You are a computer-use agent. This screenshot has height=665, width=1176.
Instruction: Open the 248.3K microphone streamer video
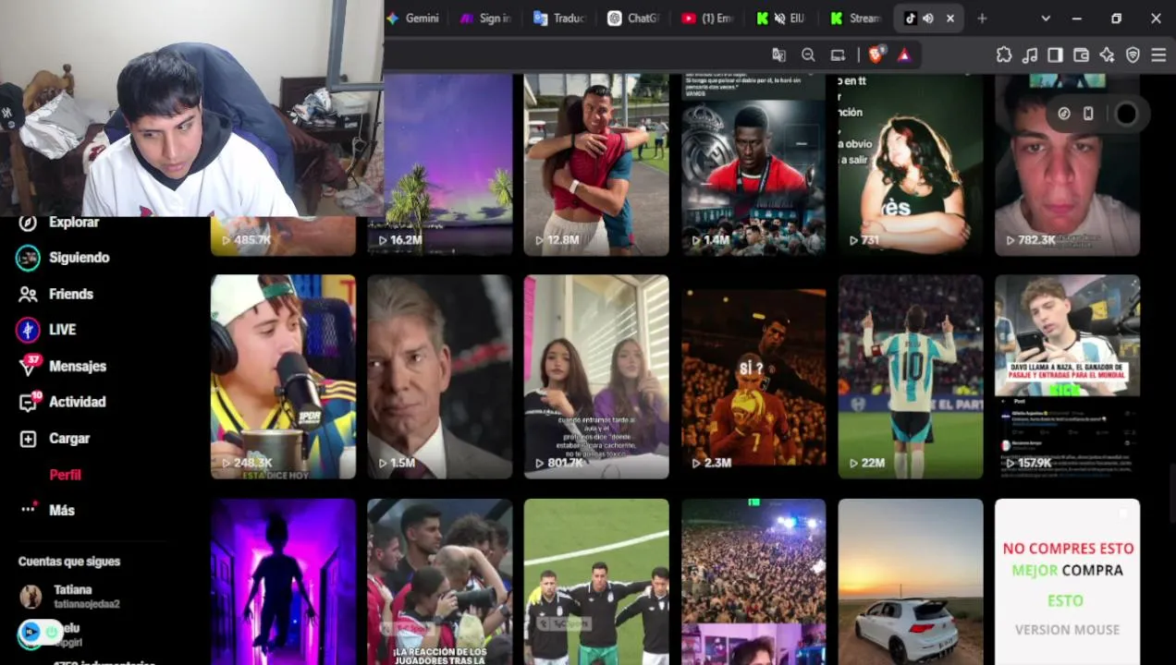coord(283,377)
